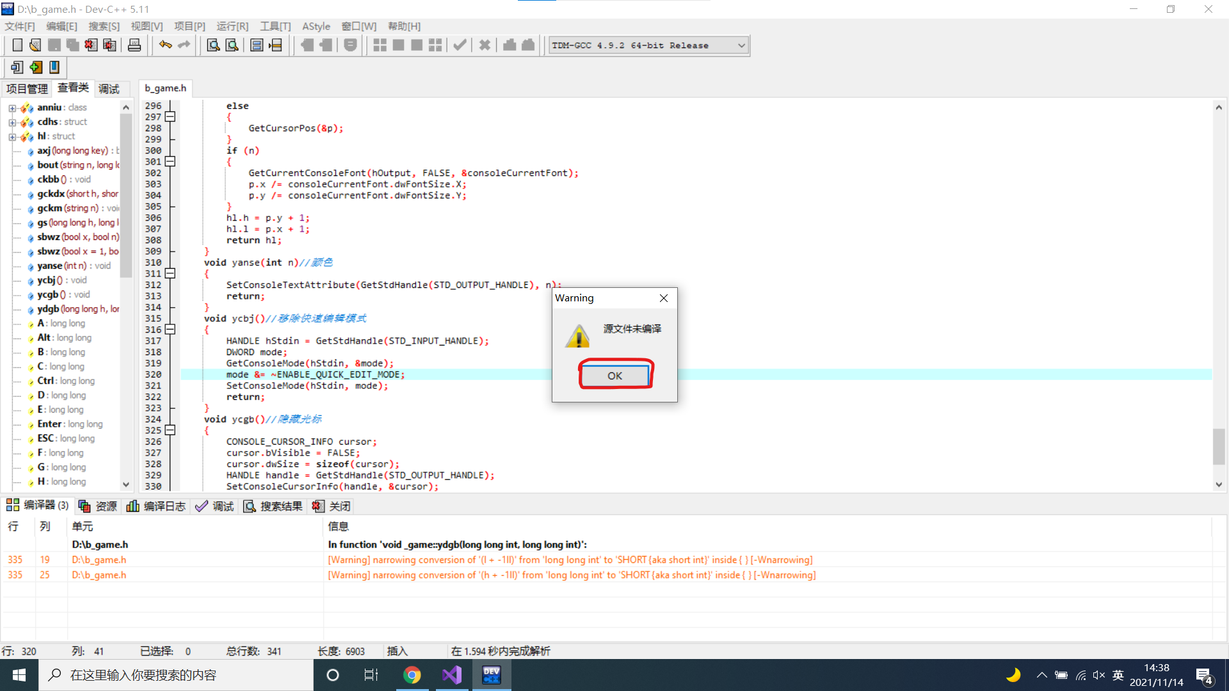Click the New file toolbar icon

point(17,45)
